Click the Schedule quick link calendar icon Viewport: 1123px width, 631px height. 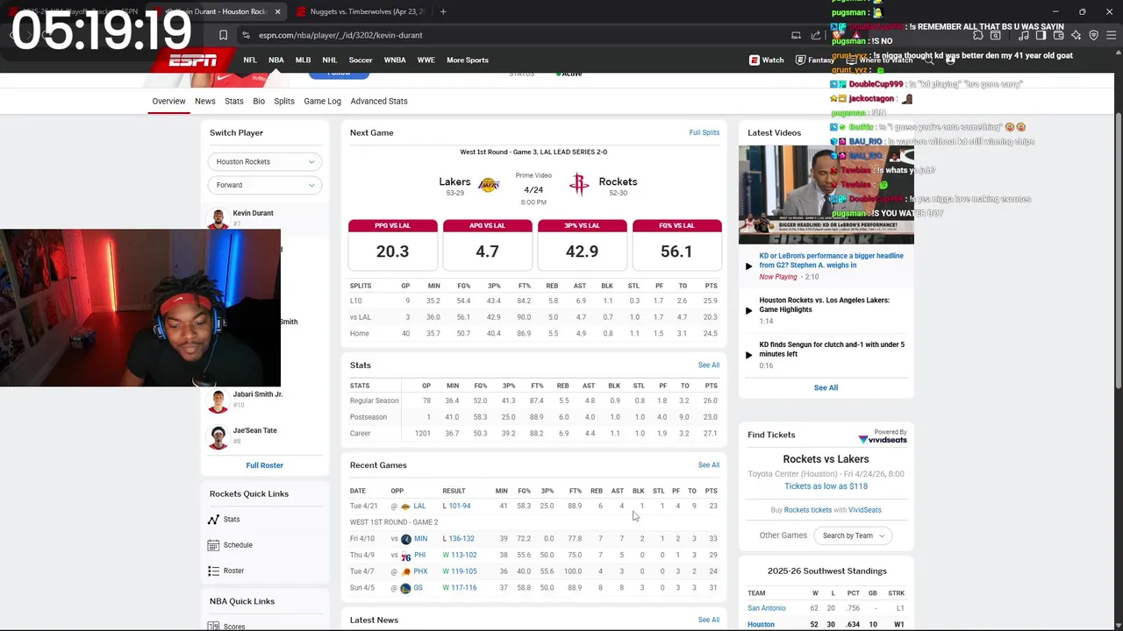click(x=213, y=545)
